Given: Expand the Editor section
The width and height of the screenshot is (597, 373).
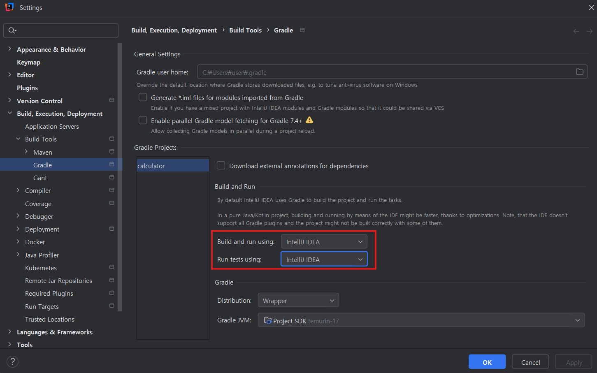Looking at the screenshot, I should [x=9, y=74].
